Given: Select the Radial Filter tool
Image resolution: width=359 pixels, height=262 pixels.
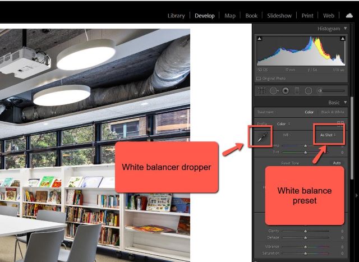Looking at the screenshot, I should tap(308, 90).
